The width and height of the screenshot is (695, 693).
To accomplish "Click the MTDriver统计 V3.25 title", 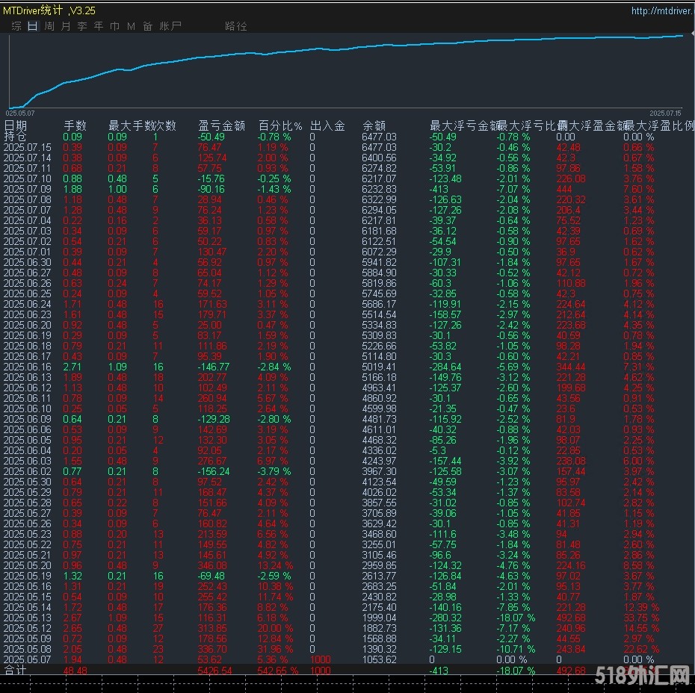I will (x=49, y=10).
